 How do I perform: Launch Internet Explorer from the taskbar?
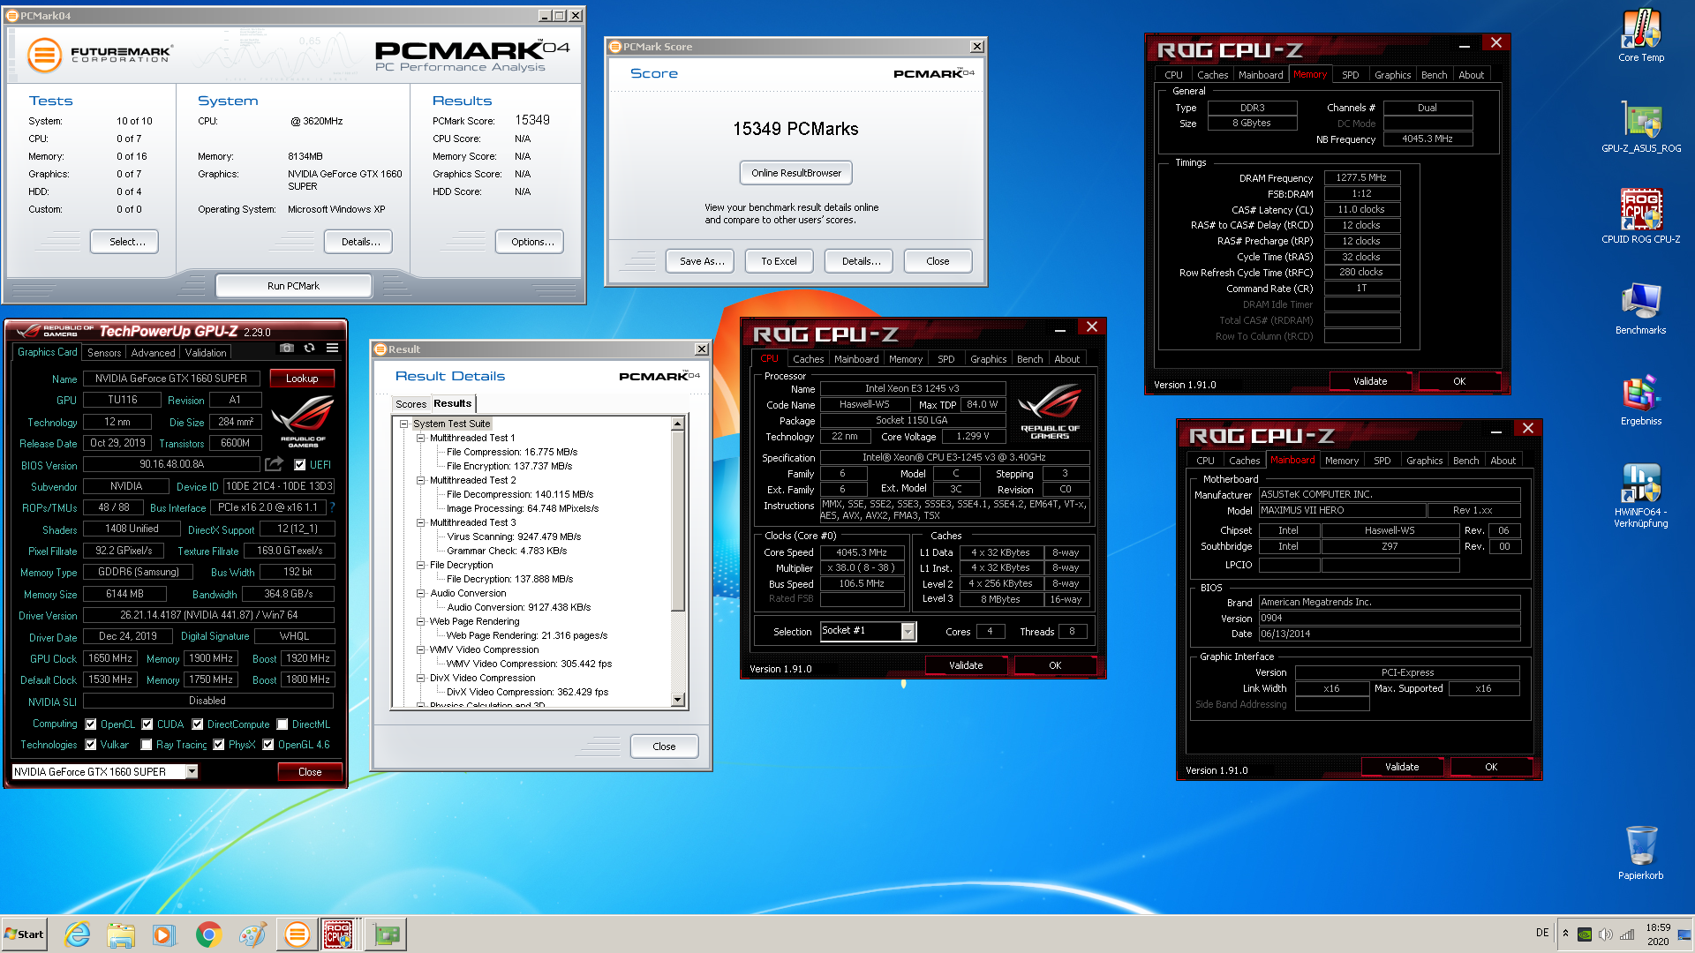tap(78, 934)
